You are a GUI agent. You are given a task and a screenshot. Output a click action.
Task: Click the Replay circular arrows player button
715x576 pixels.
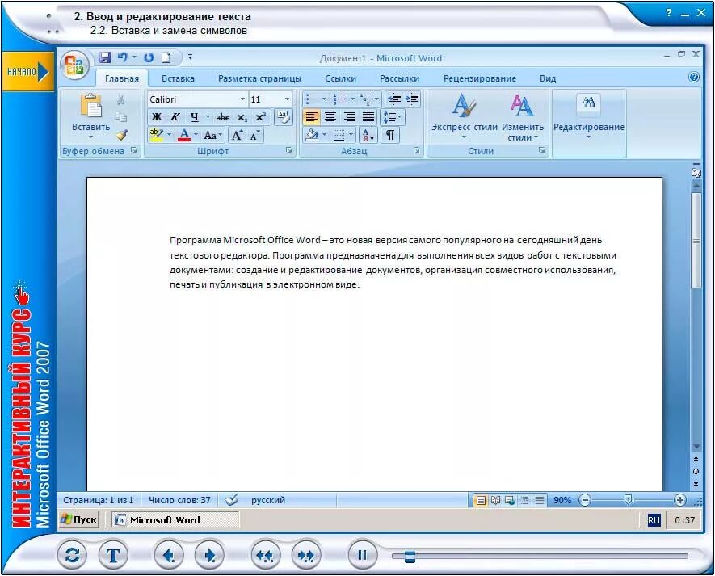point(73,555)
